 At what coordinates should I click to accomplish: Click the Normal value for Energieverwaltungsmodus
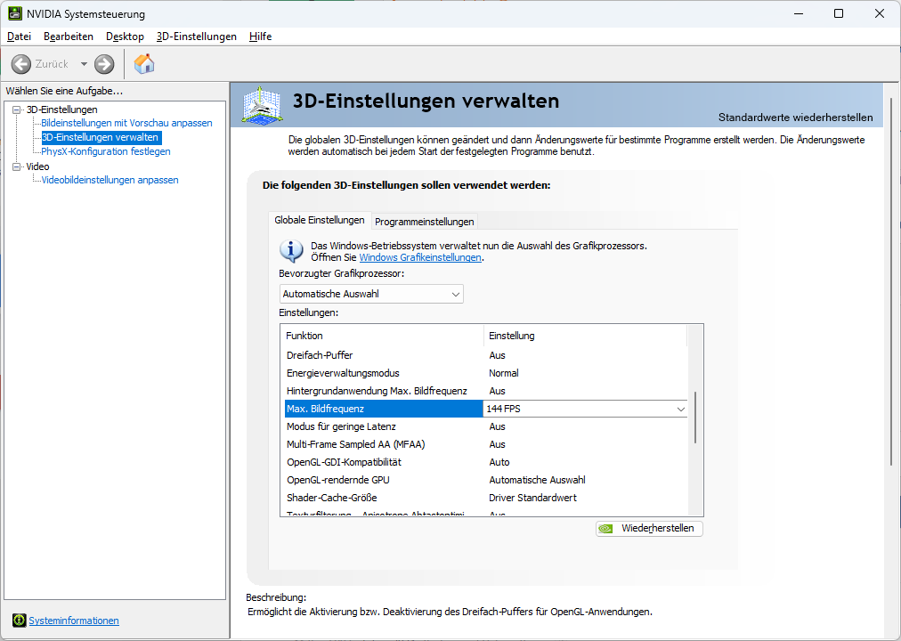[504, 373]
